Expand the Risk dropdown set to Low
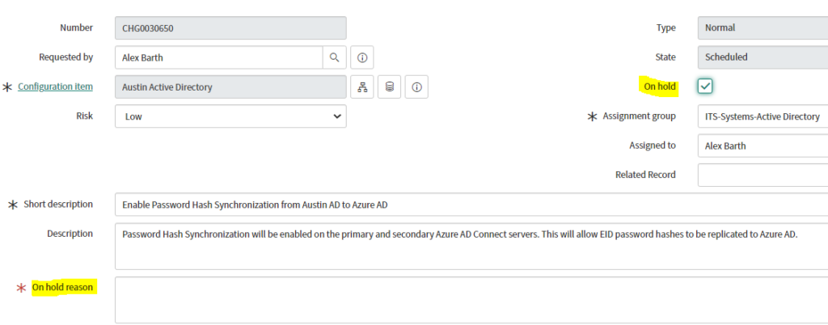Viewport: 828px width, 325px height. pyautogui.click(x=230, y=116)
